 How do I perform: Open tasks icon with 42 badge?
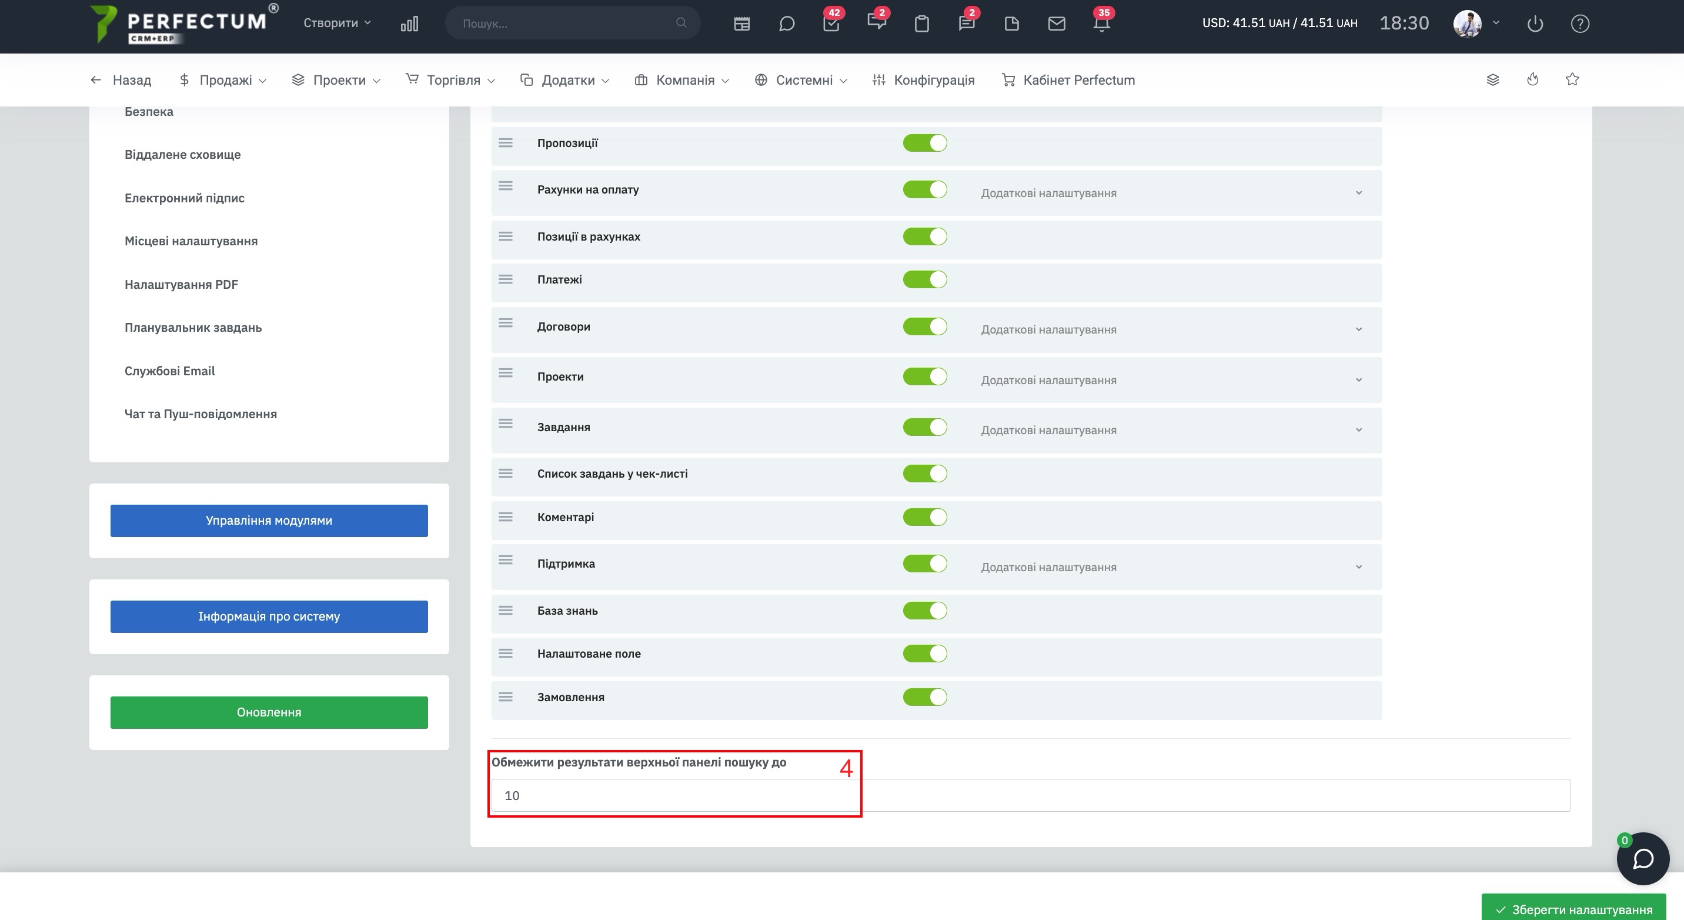pyautogui.click(x=831, y=23)
